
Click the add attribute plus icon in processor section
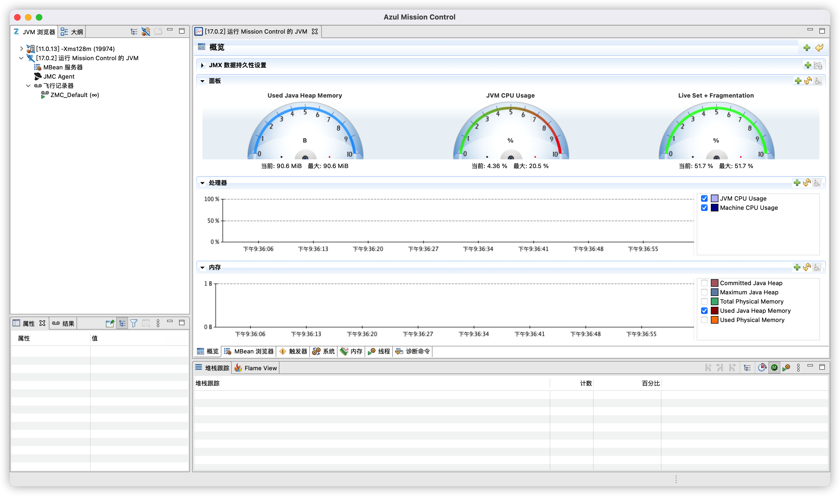[x=797, y=183]
